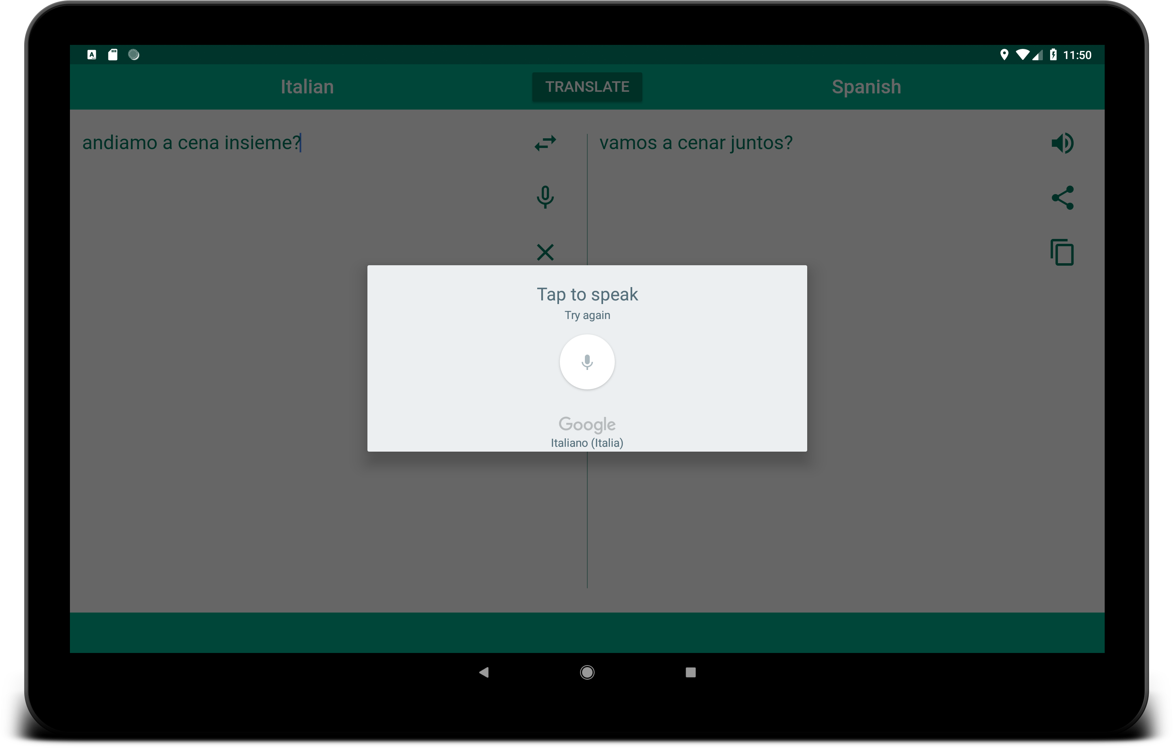This screenshot has height=748, width=1173.
Task: Tap the keyboard 'A' notification icon
Action: point(92,55)
